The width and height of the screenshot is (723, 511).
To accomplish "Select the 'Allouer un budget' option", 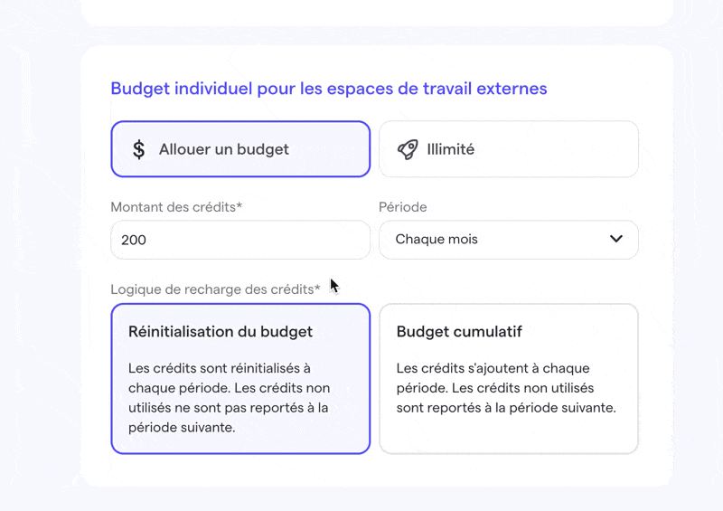I will 240,149.
